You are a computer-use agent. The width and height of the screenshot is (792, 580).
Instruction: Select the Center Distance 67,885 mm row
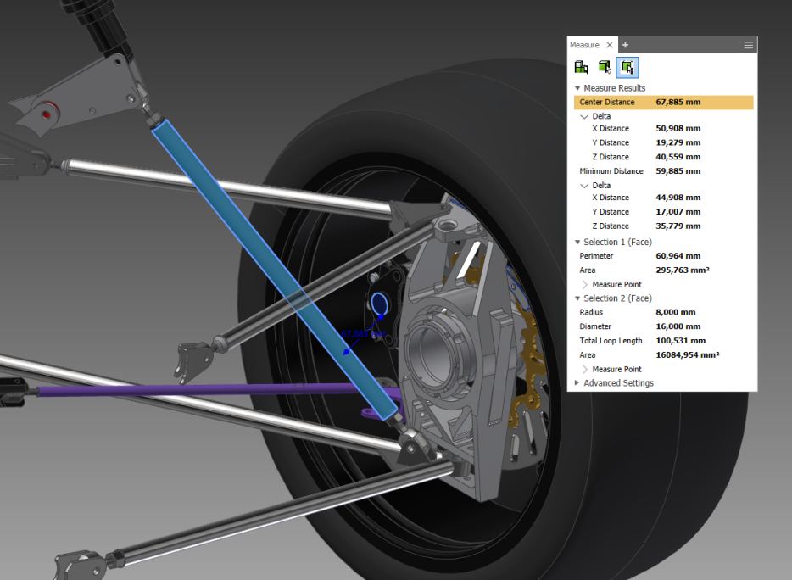click(664, 102)
